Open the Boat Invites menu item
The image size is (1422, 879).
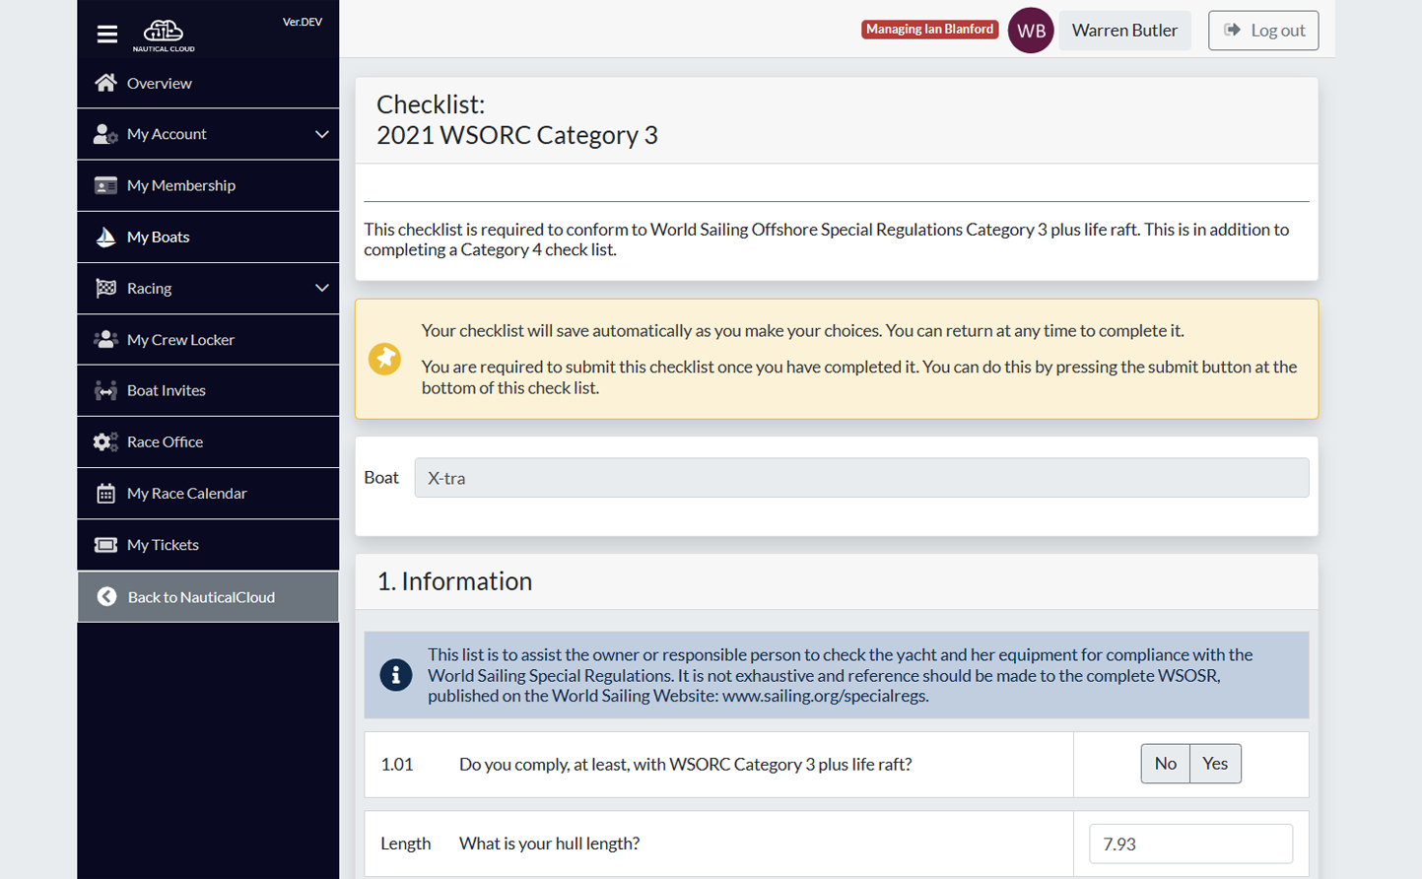coord(208,390)
